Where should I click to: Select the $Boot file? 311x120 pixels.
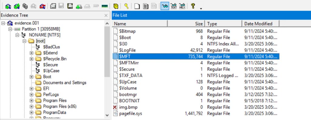click(196, 38)
